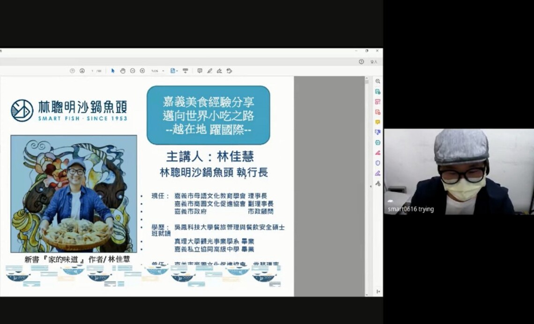This screenshot has height=324, width=534.
Task: Click the name label smart0616 trying
Action: coord(411,209)
